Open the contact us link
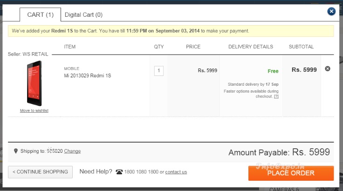 (176, 172)
